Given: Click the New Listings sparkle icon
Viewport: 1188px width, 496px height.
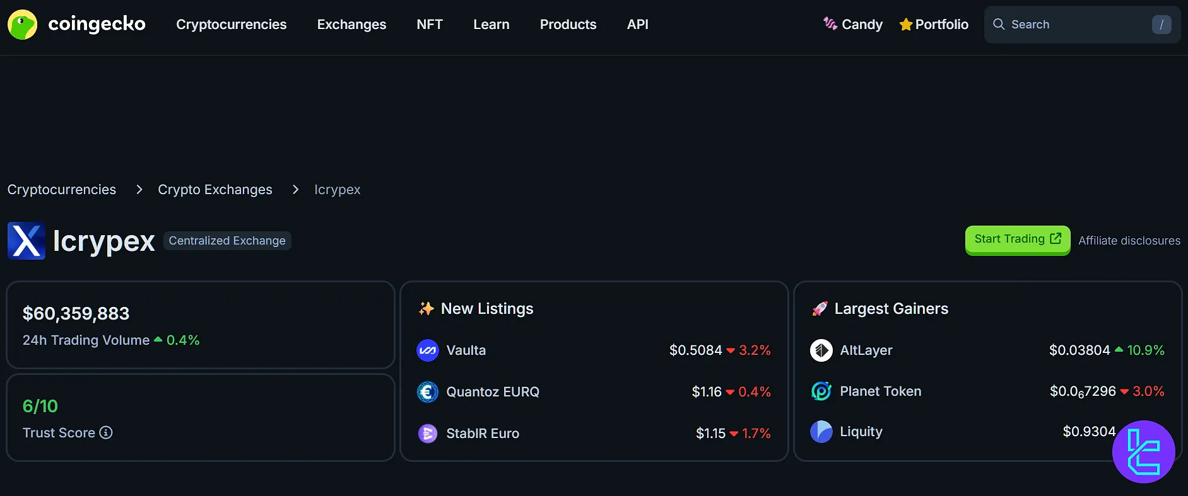Looking at the screenshot, I should click(426, 308).
